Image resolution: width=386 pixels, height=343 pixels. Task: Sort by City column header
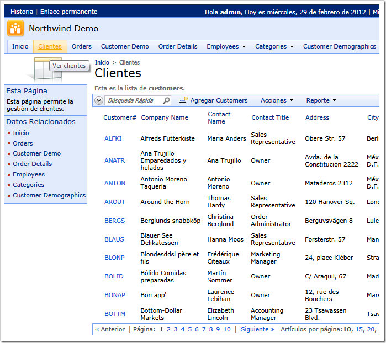coord(373,117)
